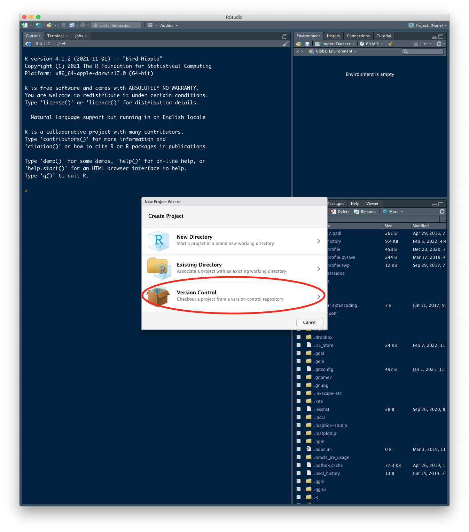This screenshot has height=532, width=469.
Task: Click the Create a project icon
Action: (39, 25)
